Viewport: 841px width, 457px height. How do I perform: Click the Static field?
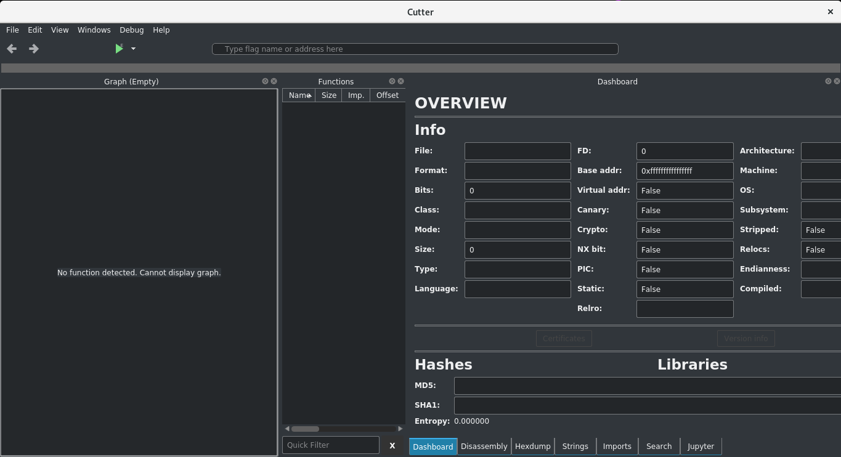click(685, 289)
